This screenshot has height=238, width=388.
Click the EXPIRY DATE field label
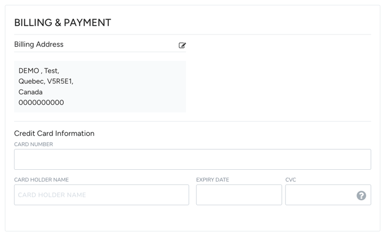click(x=213, y=180)
